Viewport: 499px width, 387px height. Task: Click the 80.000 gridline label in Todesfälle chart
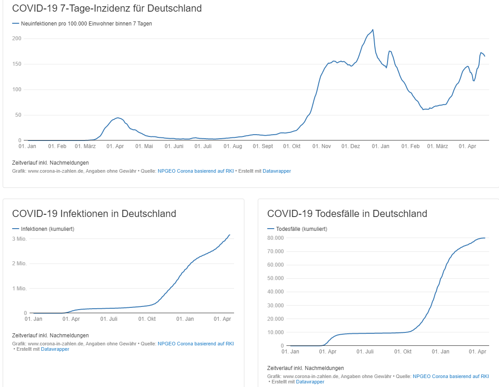(275, 238)
